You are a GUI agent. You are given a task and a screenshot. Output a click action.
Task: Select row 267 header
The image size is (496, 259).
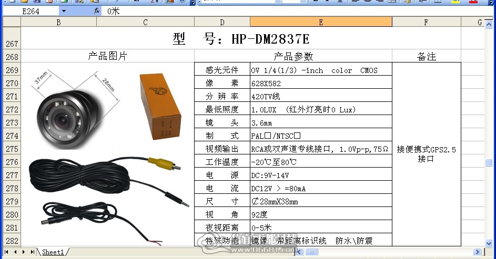[x=12, y=38]
